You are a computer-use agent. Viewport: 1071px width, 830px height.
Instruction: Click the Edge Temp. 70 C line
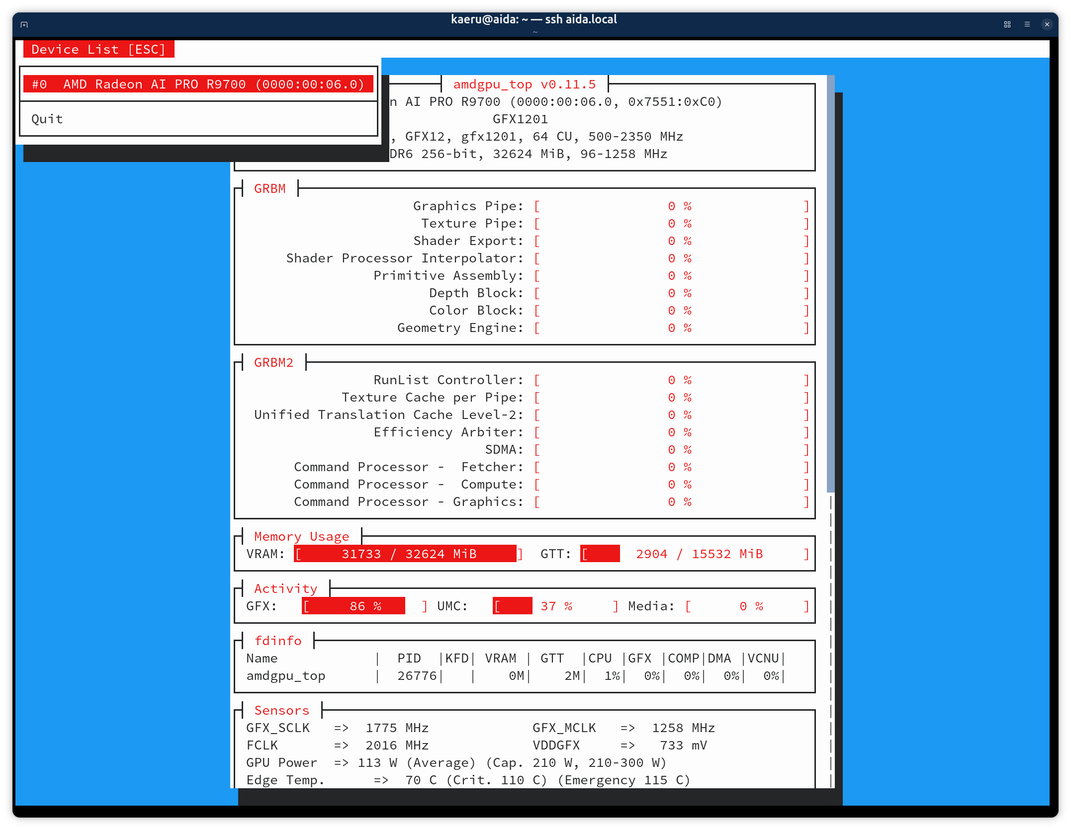[x=469, y=780]
